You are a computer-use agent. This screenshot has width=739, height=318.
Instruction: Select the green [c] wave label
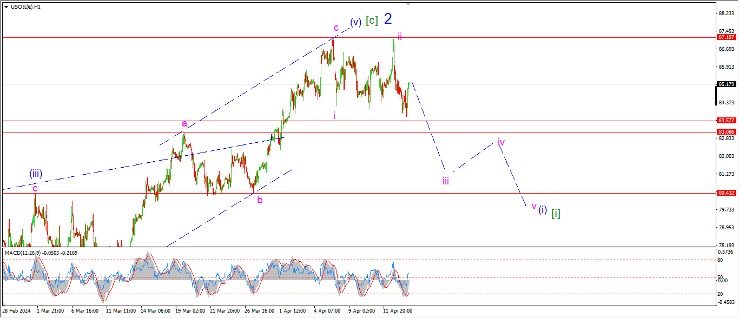pos(372,21)
